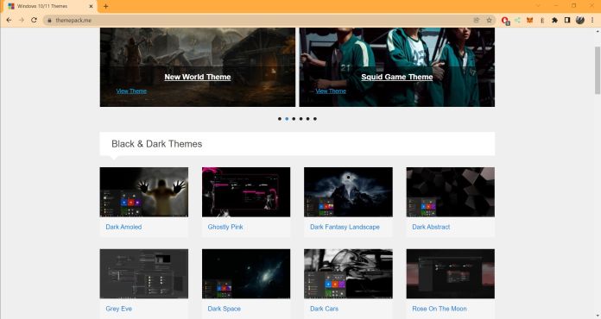
Task: Open the Ghostly Pink theme thumbnail
Action: 246,192
